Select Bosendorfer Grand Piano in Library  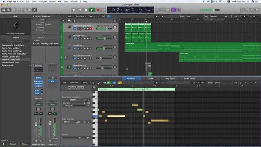[13, 45]
